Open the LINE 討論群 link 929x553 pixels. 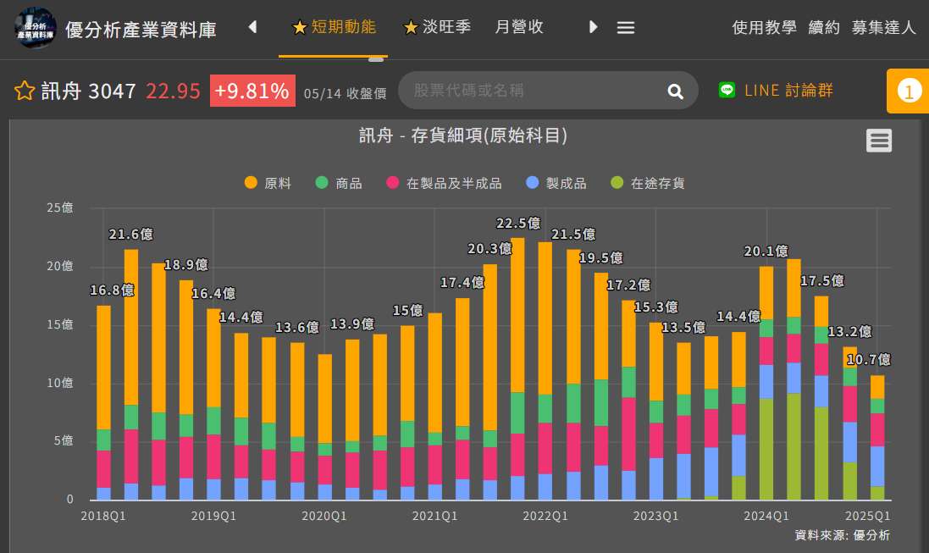788,90
